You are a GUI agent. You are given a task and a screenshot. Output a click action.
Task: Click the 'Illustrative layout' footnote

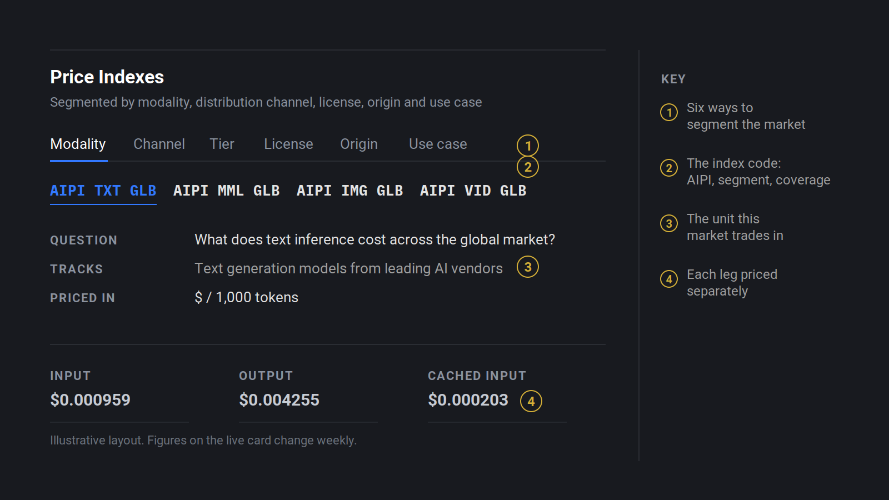tap(203, 441)
